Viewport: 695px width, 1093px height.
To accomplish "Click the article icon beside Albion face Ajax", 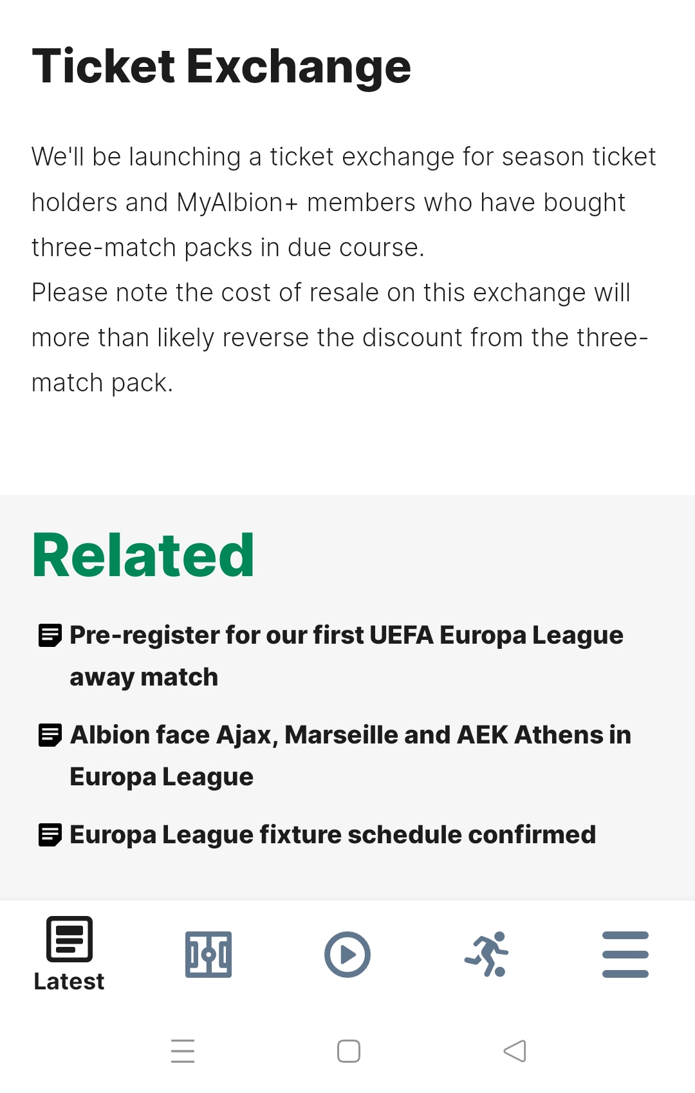I will [50, 735].
